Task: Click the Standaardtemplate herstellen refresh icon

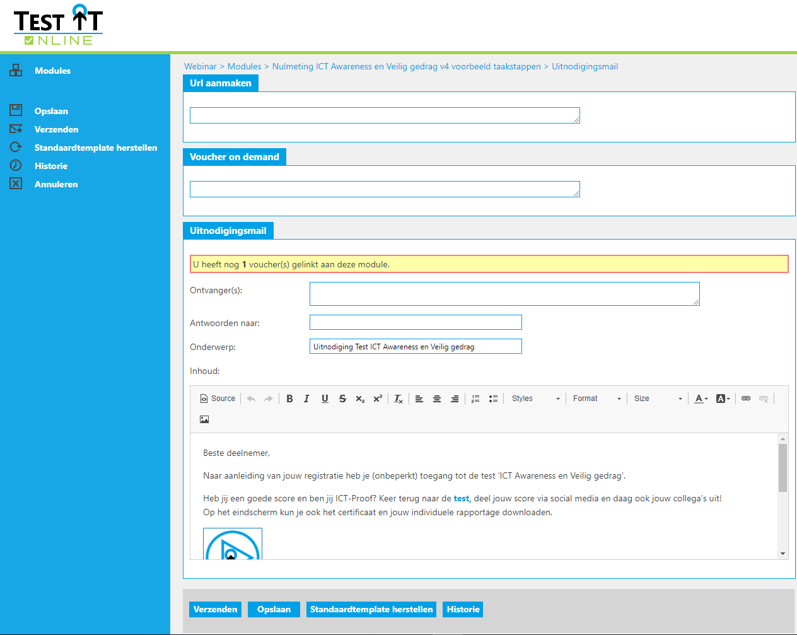Action: [16, 147]
